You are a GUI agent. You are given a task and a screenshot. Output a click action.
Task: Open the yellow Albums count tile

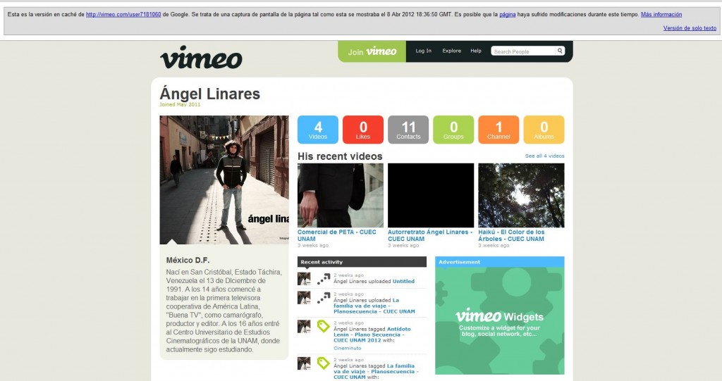click(x=544, y=130)
